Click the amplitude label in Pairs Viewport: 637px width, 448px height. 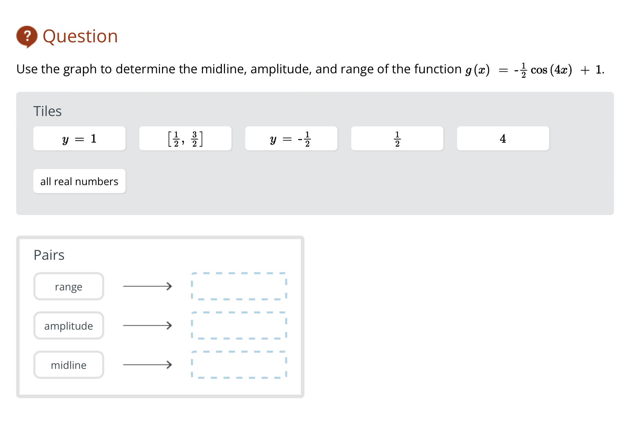click(x=68, y=326)
